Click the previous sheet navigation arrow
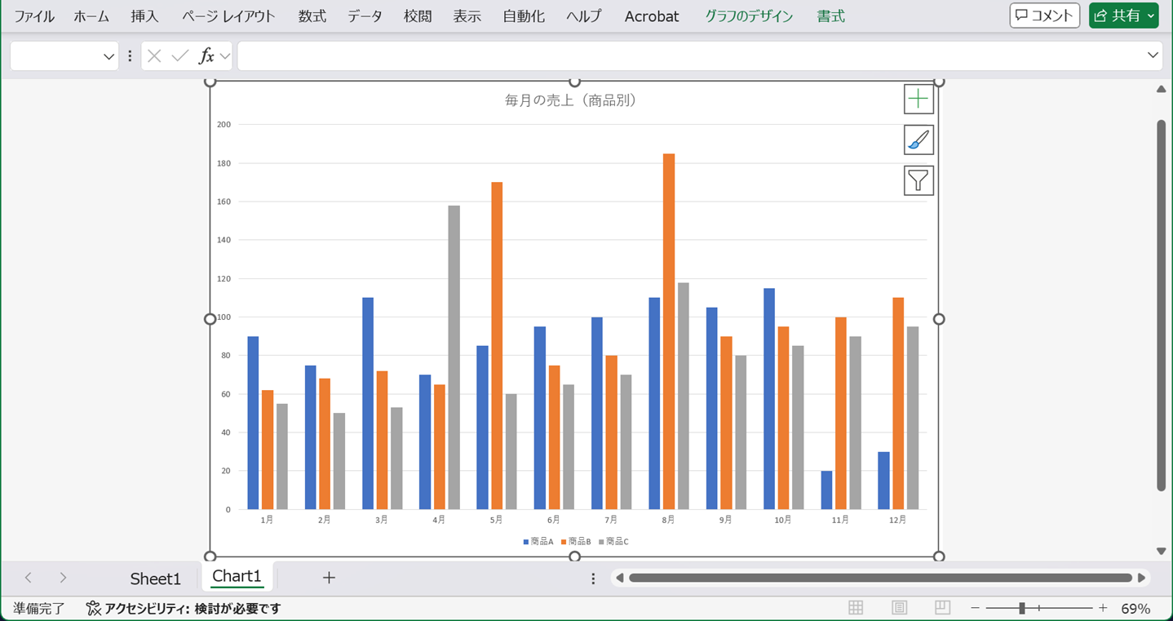 (28, 577)
